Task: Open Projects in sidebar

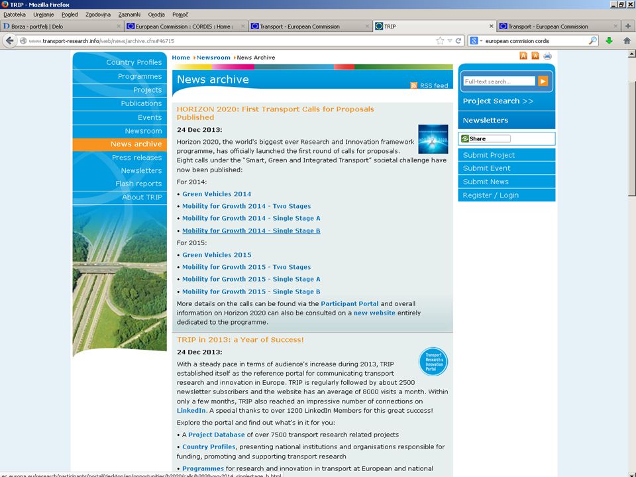Action: (147, 89)
